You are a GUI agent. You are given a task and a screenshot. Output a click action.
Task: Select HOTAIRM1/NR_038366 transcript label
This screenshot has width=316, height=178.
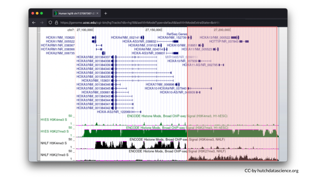pos(58,49)
